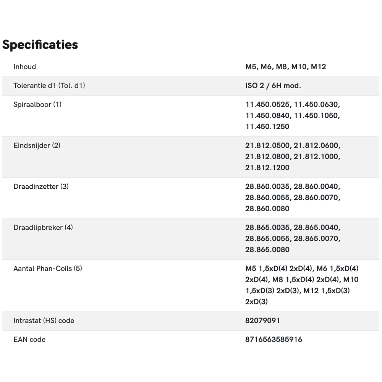Viewport: 382px width, 382px height.
Task: Select the ISO 2 / 6H mod. value
Action: 273,86
